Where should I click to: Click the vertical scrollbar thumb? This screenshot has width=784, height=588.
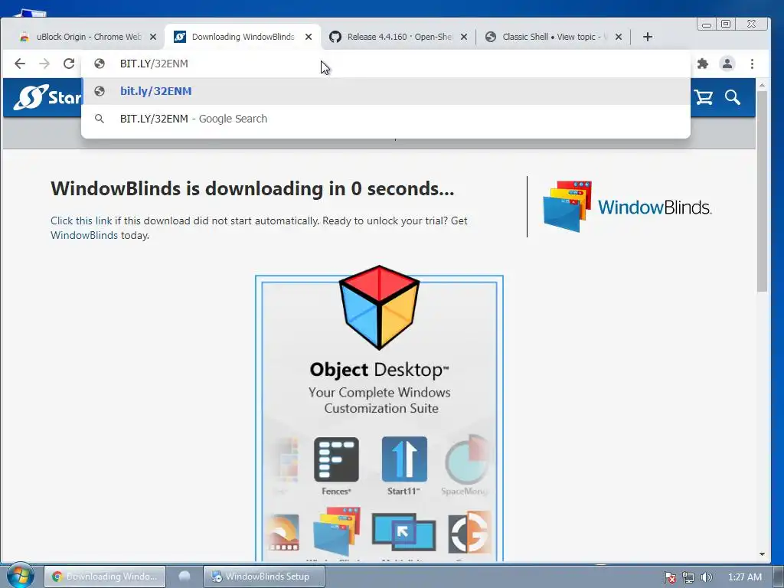point(762,191)
